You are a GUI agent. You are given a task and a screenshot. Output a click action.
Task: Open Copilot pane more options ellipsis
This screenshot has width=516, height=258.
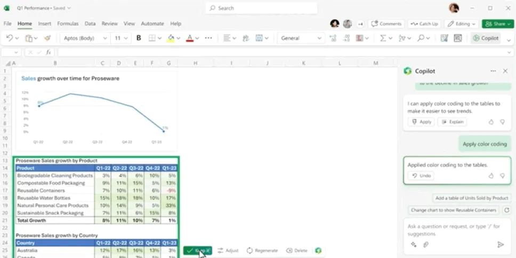pos(493,71)
